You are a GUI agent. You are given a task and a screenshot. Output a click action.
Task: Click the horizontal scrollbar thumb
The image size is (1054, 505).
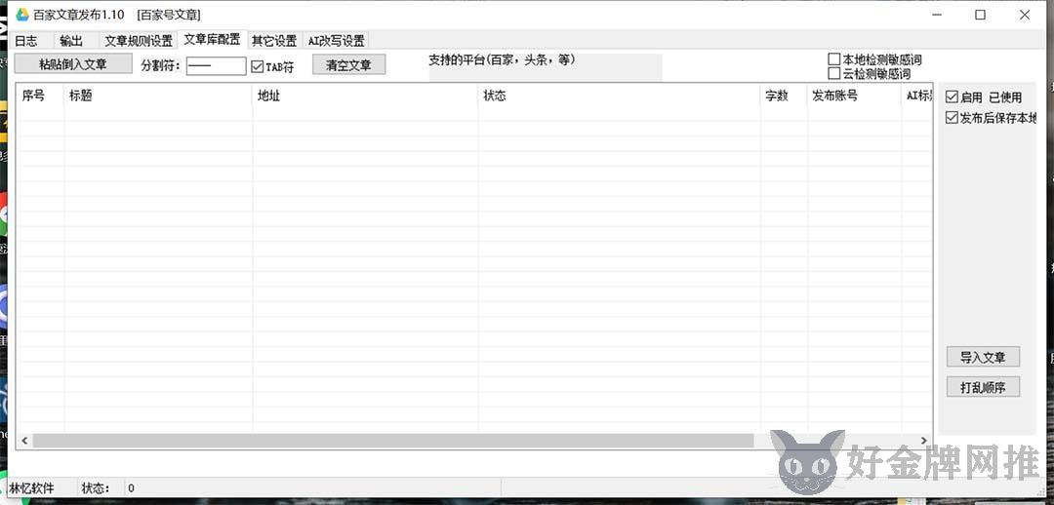click(393, 441)
